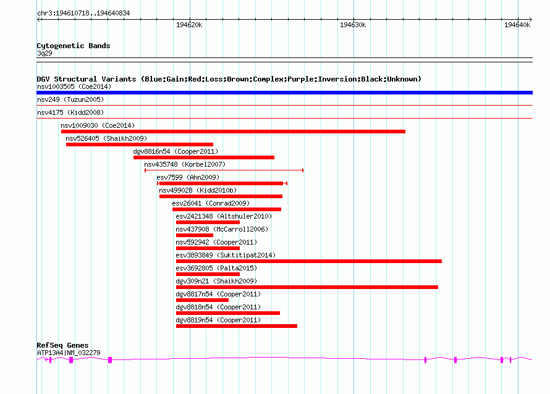
Task: Click the long red bar under esv3893849
Action: [x=309, y=261]
